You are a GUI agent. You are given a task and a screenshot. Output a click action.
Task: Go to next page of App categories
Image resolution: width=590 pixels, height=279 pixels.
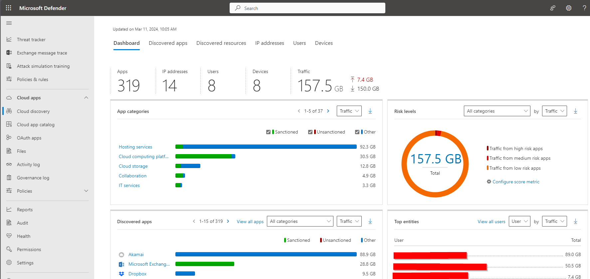click(x=328, y=111)
